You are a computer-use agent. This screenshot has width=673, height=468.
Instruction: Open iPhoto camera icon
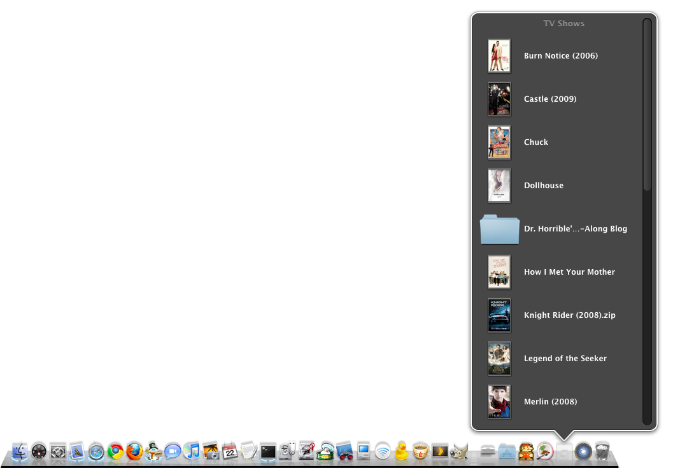(211, 451)
